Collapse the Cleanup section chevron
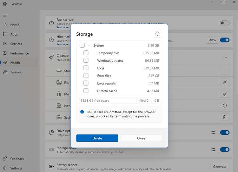 click(226, 57)
